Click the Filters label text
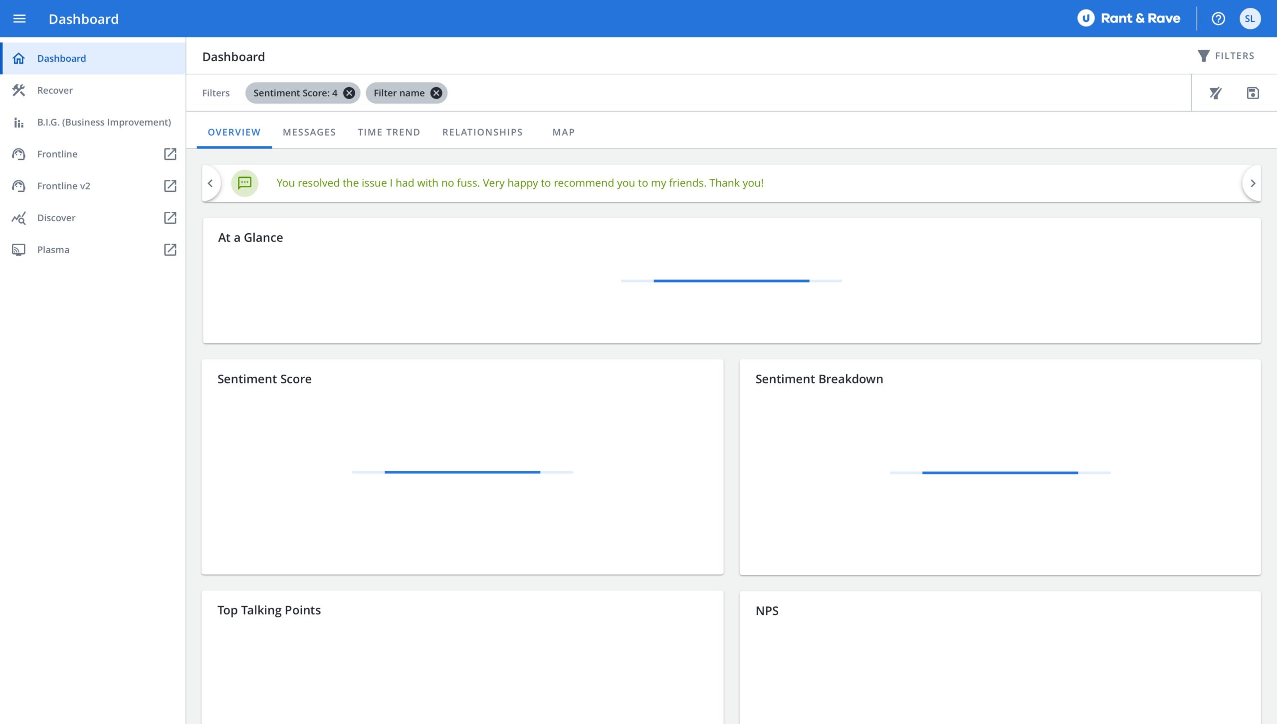 pos(215,93)
